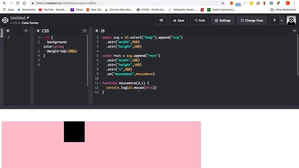Screen dimensions: 299x168
Task: Go to Cesar Gomez author profile
Action: [x=30, y=23]
